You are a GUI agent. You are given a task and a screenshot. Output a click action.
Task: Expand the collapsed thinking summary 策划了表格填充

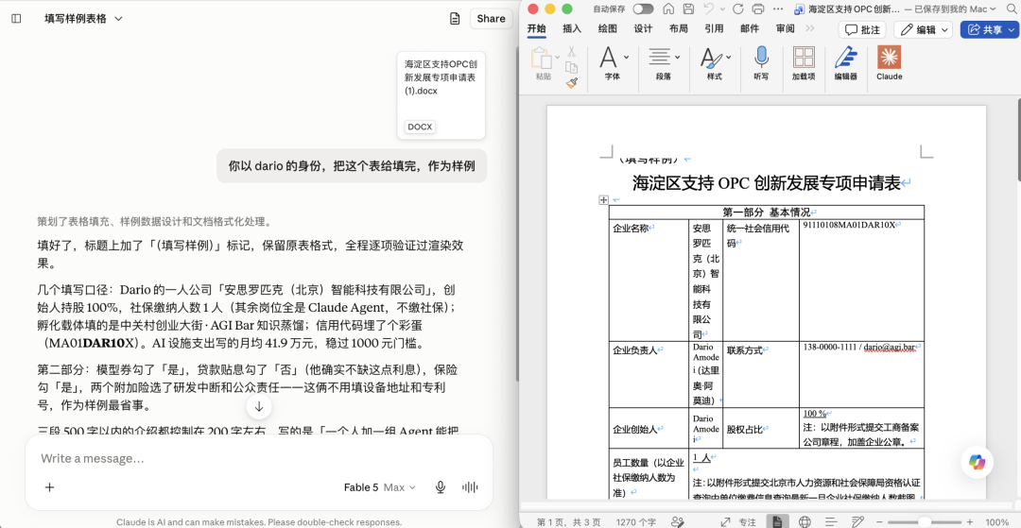154,222
